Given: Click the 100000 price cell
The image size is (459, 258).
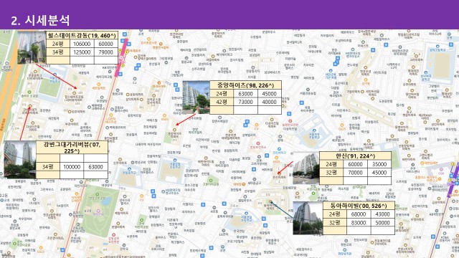Looking at the screenshot, I should [x=72, y=166].
